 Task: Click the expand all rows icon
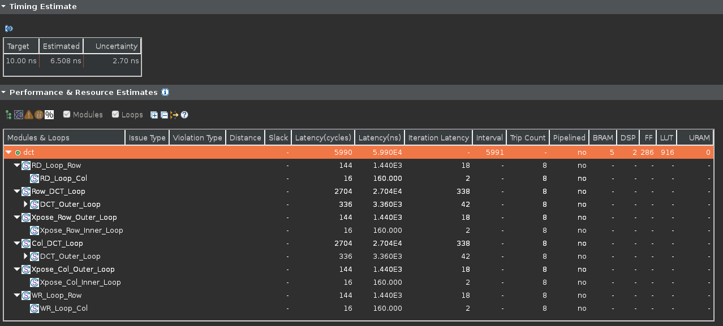[x=154, y=115]
